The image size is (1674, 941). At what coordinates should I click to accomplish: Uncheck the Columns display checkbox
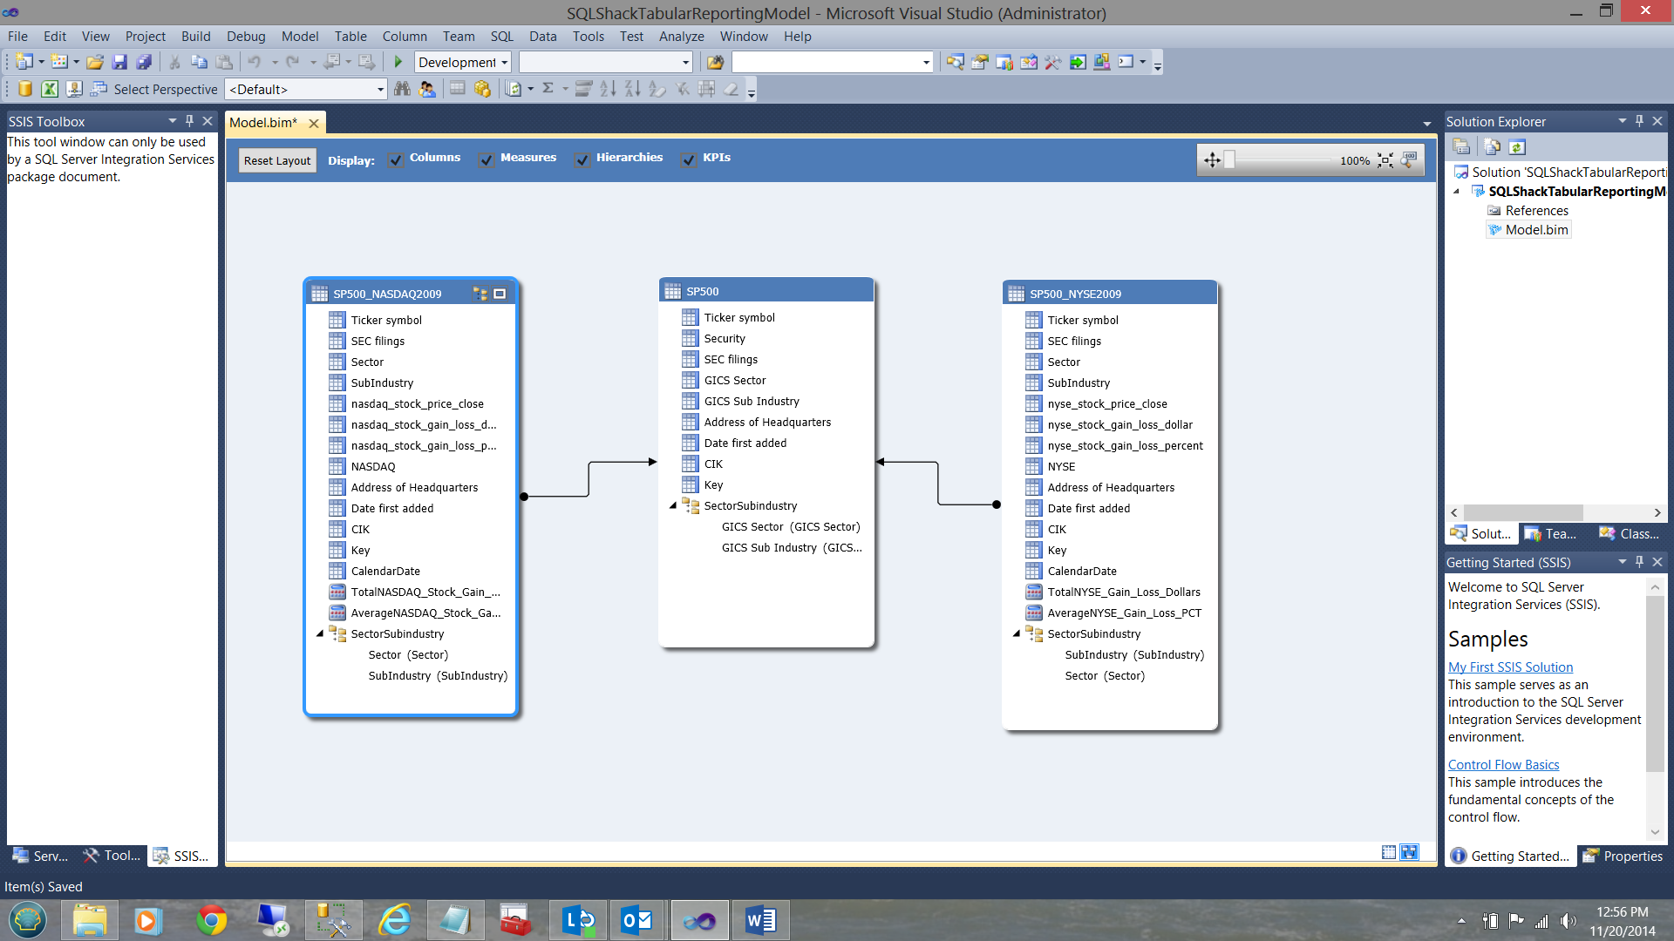(x=396, y=159)
